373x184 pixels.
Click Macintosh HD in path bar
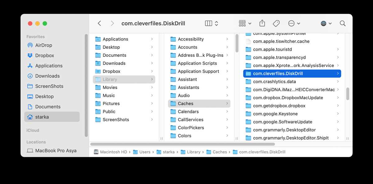tap(113, 152)
